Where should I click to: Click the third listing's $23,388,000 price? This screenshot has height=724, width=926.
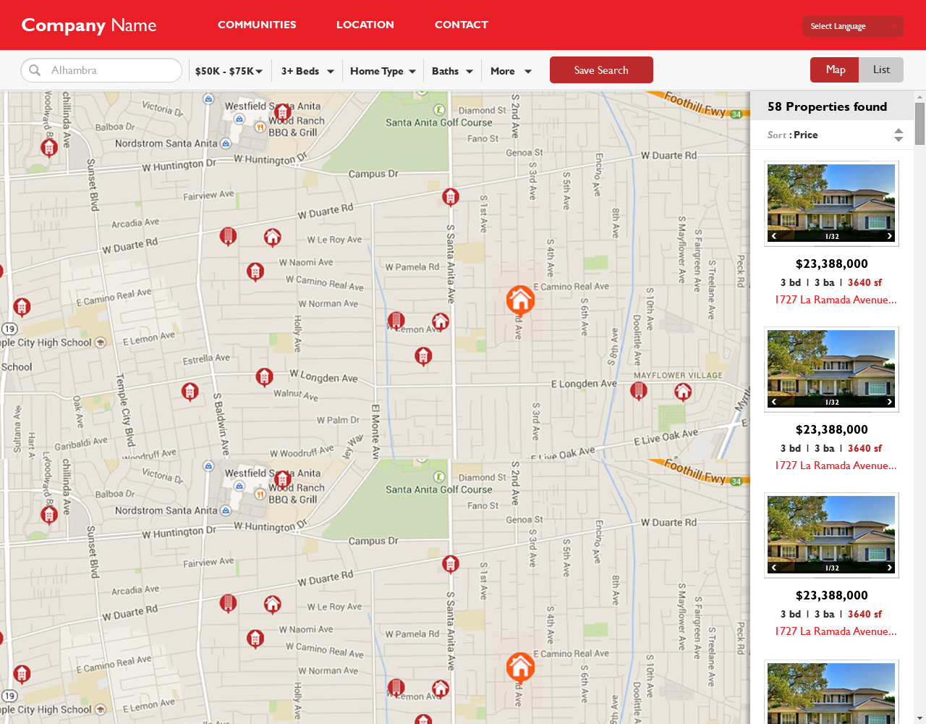[x=831, y=595]
